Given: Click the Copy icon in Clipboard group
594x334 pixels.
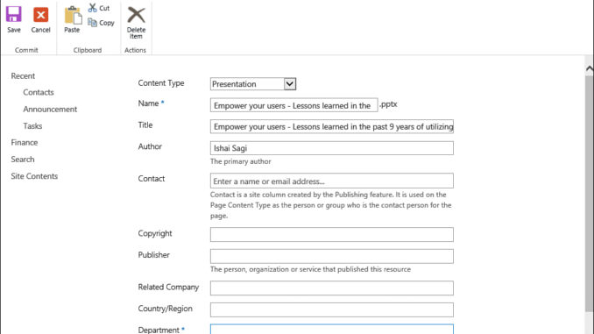Looking at the screenshot, I should point(92,23).
